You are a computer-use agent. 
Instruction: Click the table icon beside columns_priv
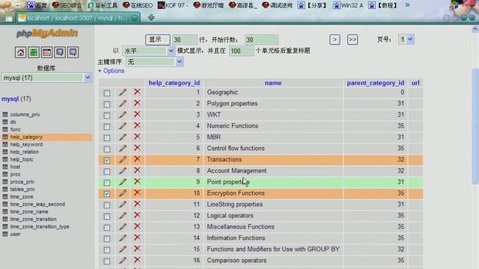[x=5, y=114]
